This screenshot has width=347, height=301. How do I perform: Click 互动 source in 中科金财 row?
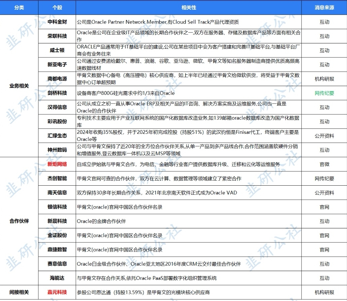point(324,22)
